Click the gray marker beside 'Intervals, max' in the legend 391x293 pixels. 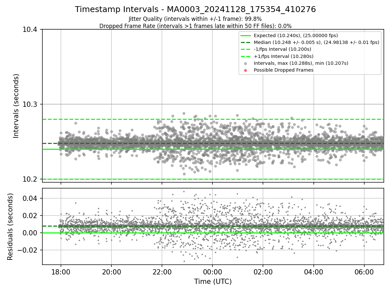point(246,63)
